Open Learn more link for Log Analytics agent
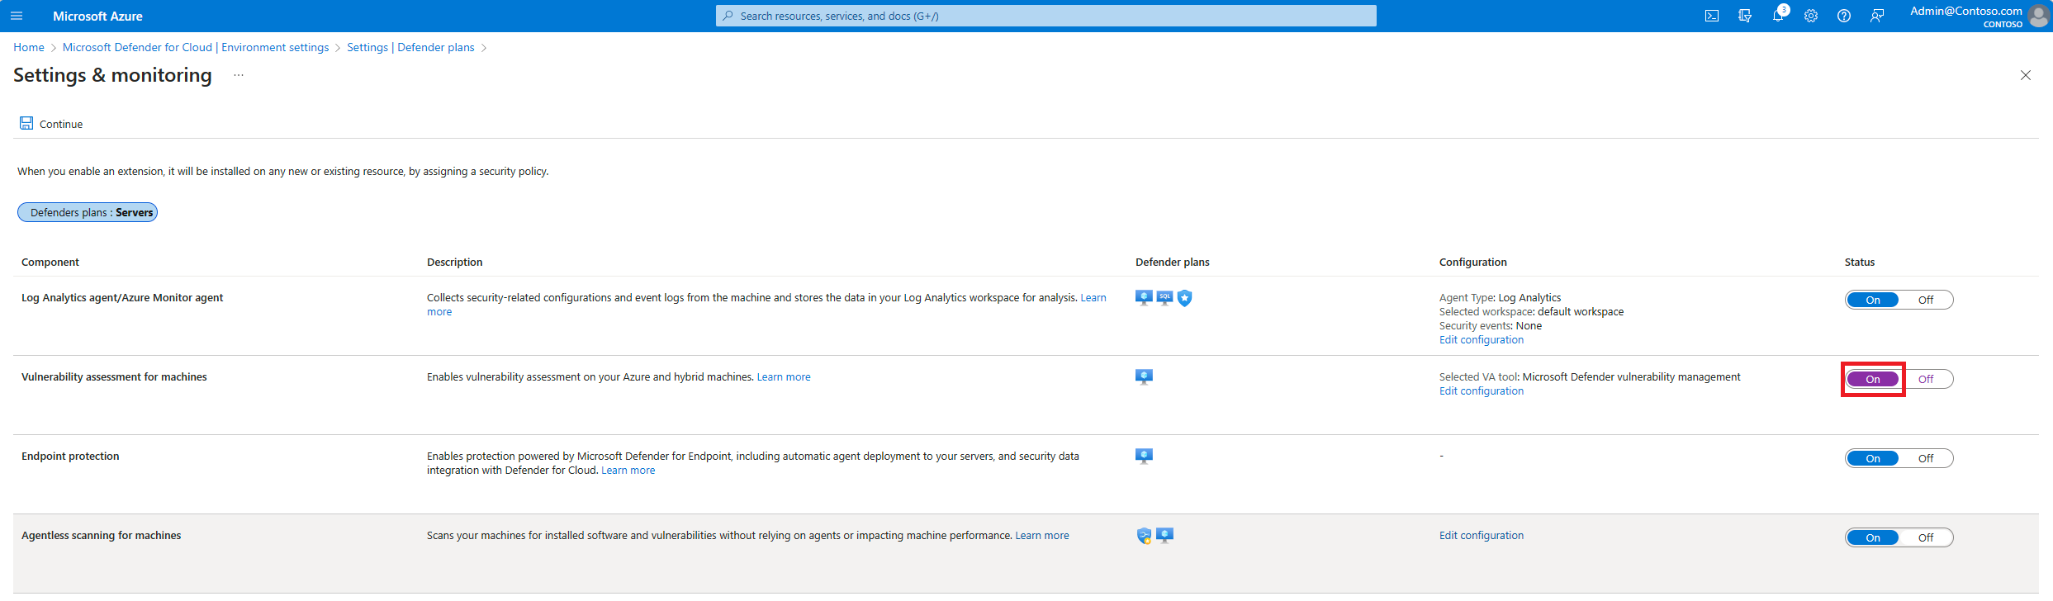 pyautogui.click(x=1093, y=298)
